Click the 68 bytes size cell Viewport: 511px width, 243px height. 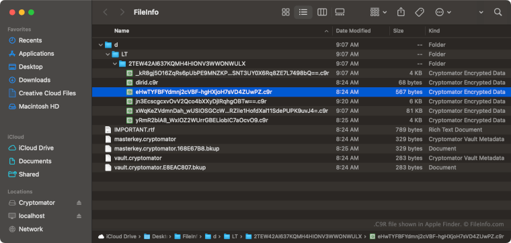[x=410, y=83]
